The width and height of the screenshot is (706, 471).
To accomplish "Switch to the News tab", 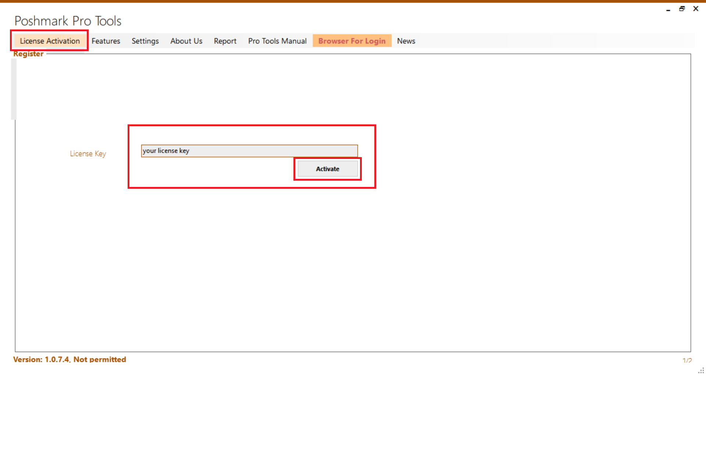I will [x=406, y=41].
